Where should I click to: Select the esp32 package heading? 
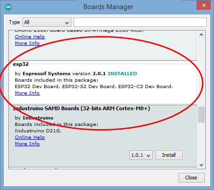pos(21,64)
